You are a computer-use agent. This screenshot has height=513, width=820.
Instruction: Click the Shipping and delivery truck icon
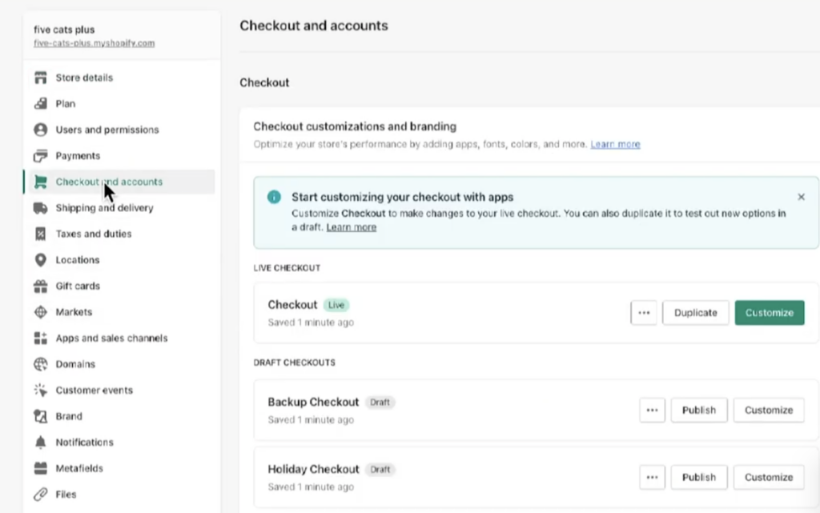[40, 208]
